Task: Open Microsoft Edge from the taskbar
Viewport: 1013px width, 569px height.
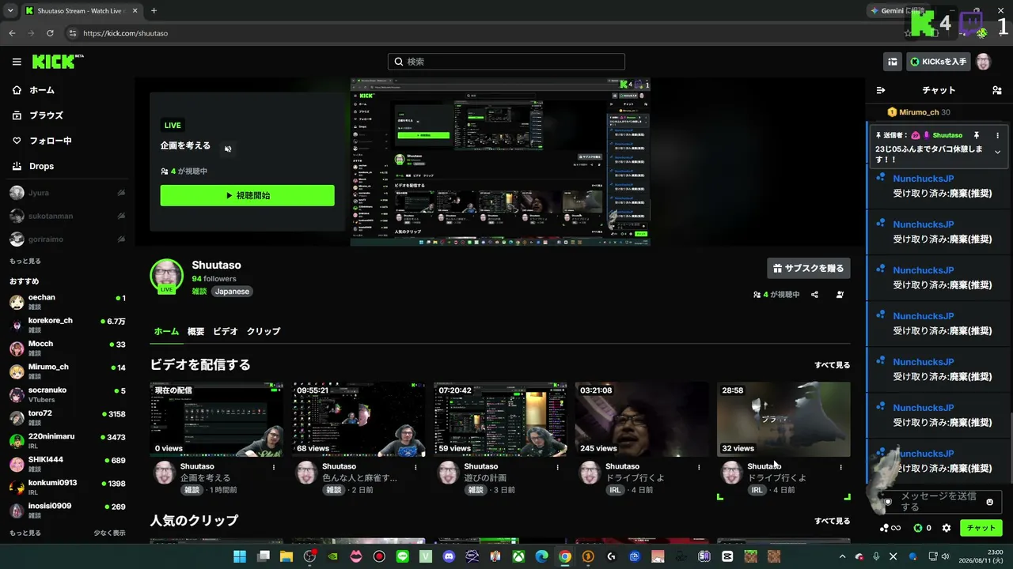Action: click(541, 556)
